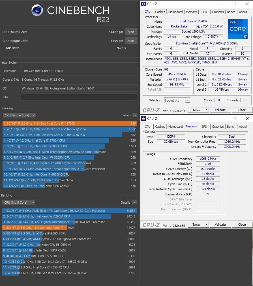Switch to Caches tab in bottom CPU-Z
The height and width of the screenshot is (286, 253).
click(x=160, y=127)
